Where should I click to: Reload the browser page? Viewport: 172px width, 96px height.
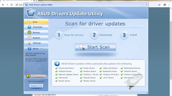click(x=12, y=5)
